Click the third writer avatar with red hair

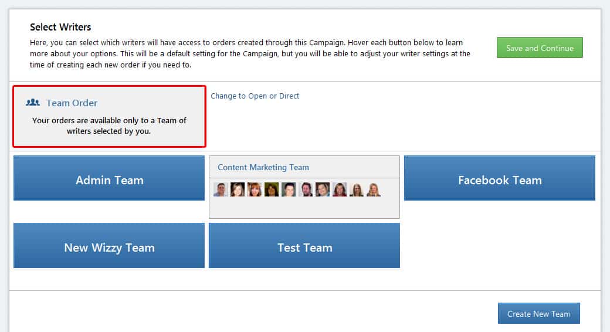(x=255, y=189)
